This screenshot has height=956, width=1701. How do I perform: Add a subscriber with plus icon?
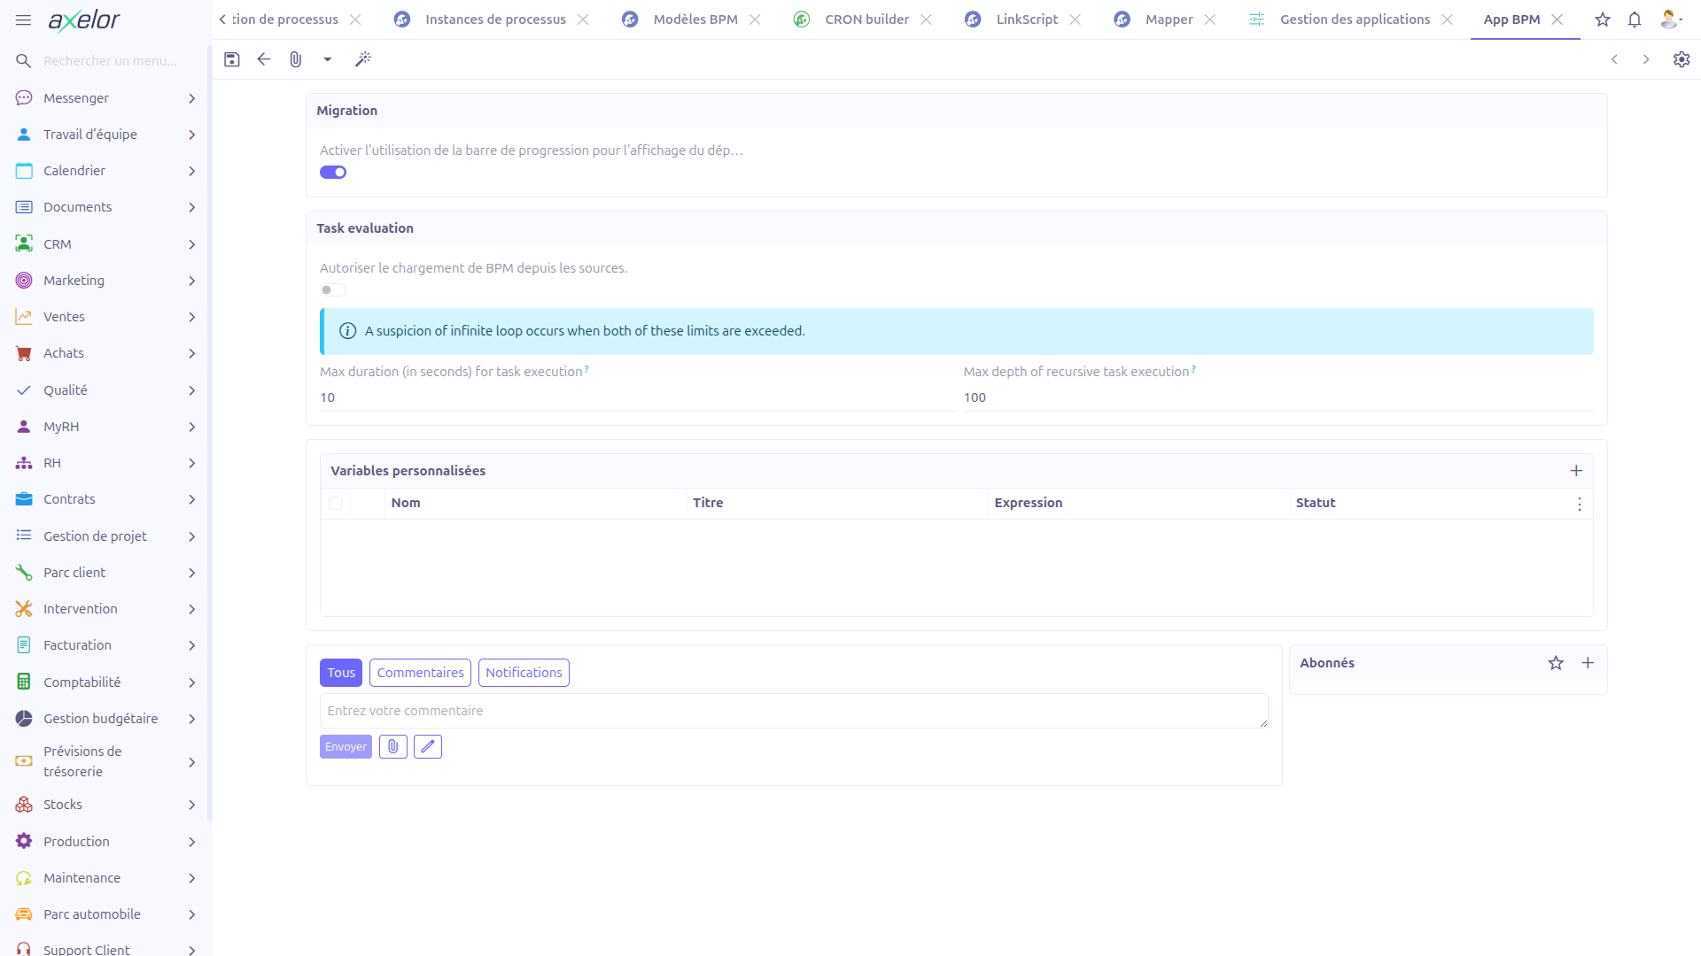tap(1588, 663)
